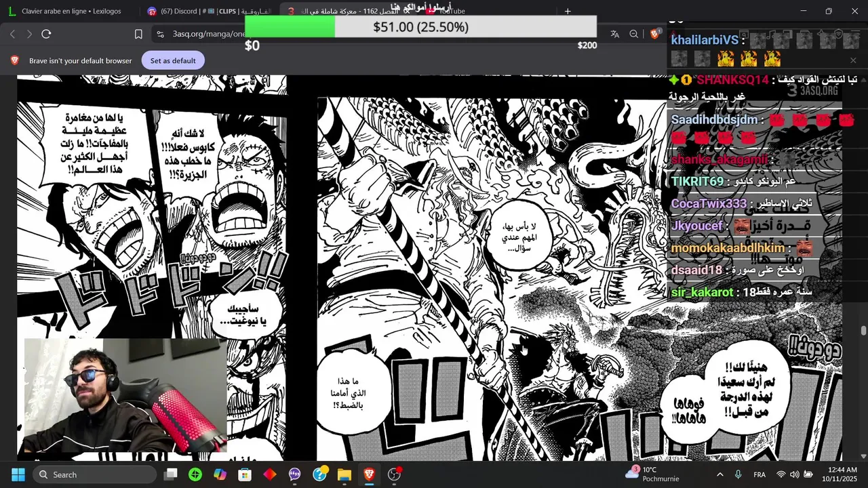The height and width of the screenshot is (488, 868).
Task: Go back to the previous page
Action: pos(12,34)
